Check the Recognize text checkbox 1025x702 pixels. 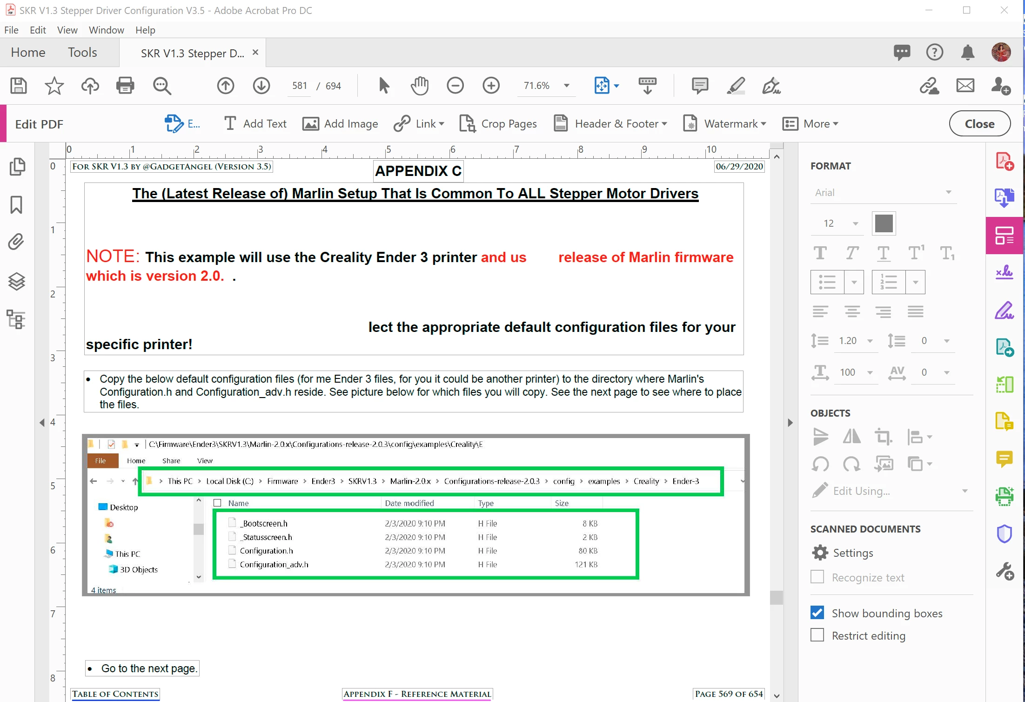click(x=817, y=577)
